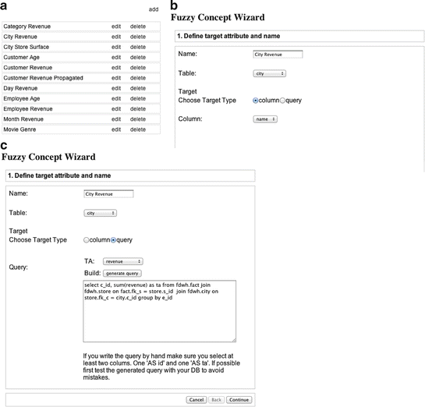Delete the Category Revenue concept
The height and width of the screenshot is (407, 425).
coord(138,27)
